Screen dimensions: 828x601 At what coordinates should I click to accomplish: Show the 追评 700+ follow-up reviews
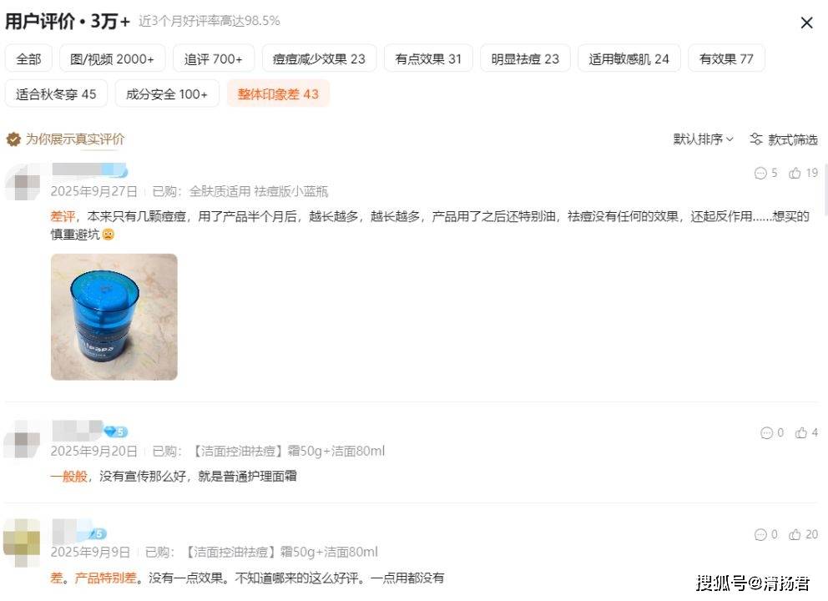214,58
